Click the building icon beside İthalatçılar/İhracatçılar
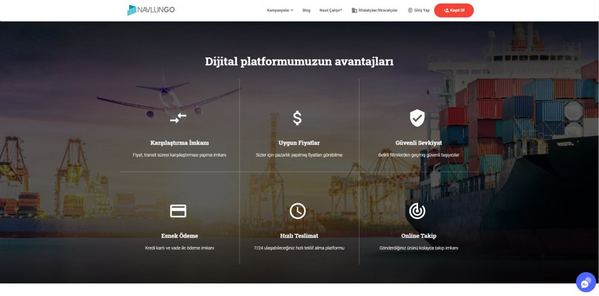599x296 pixels. coord(354,10)
